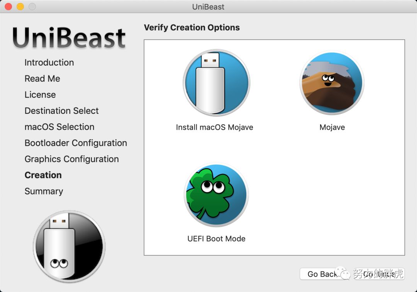Viewport: 417px width, 292px height.
Task: Minimize the UniBeast window with yellow button
Action: click(x=20, y=7)
